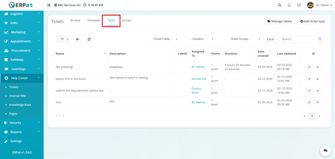Toggle the sidebar hamburger menu icon
The width and height of the screenshot is (335, 159).
tap(49, 5)
